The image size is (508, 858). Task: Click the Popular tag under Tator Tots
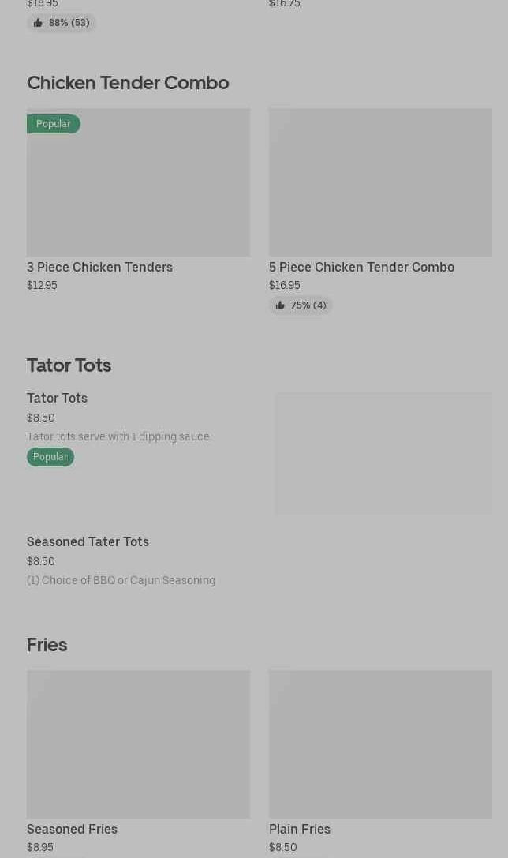(x=50, y=457)
